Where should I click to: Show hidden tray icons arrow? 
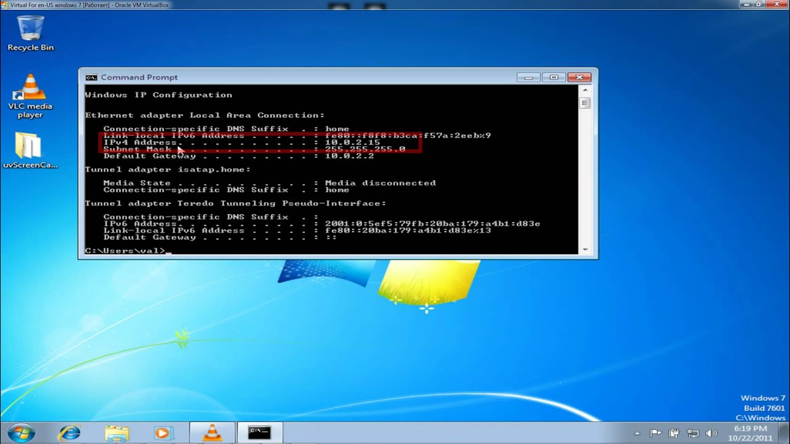pyautogui.click(x=638, y=433)
